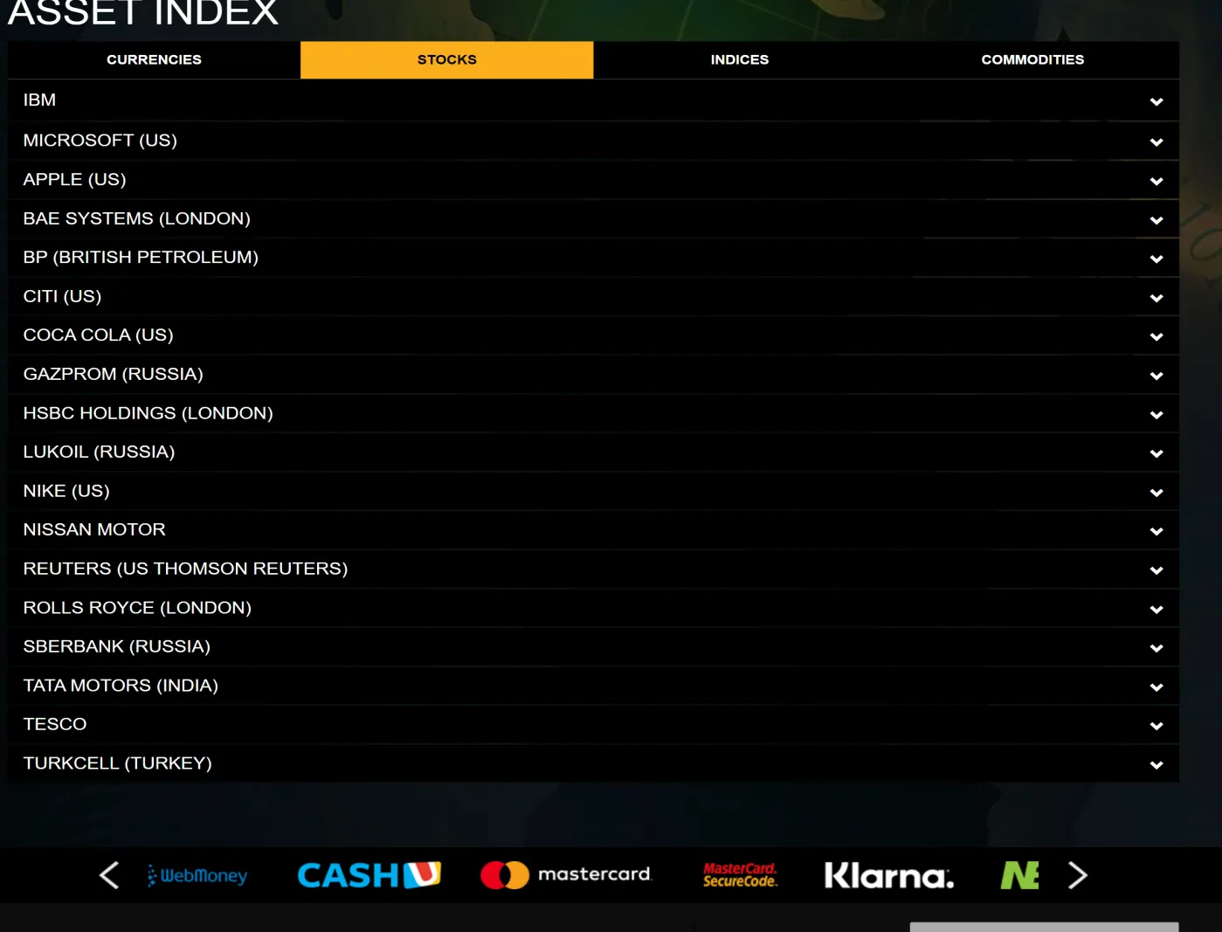Image resolution: width=1222 pixels, height=932 pixels.
Task: Expand Gazprom (Russia) chevron
Action: coord(1156,376)
